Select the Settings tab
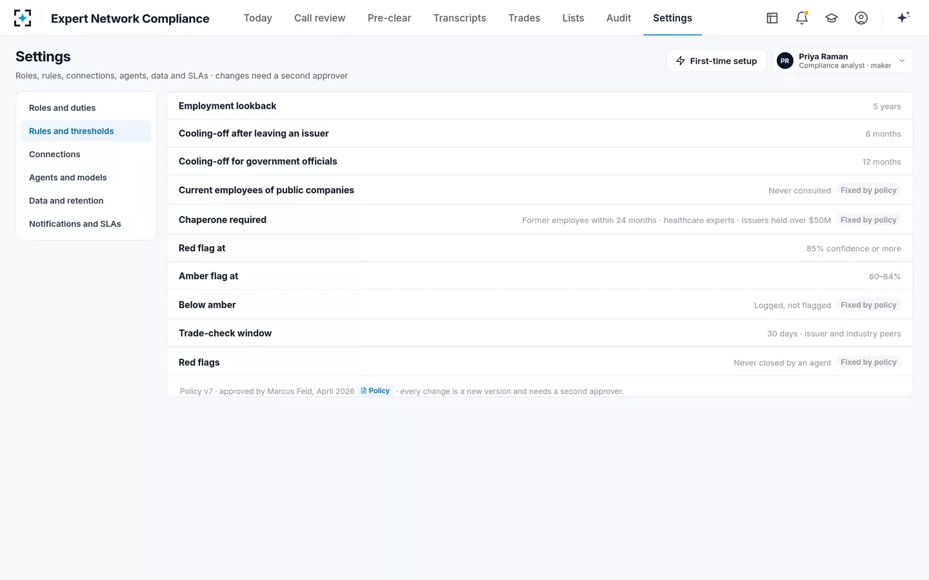 [672, 18]
